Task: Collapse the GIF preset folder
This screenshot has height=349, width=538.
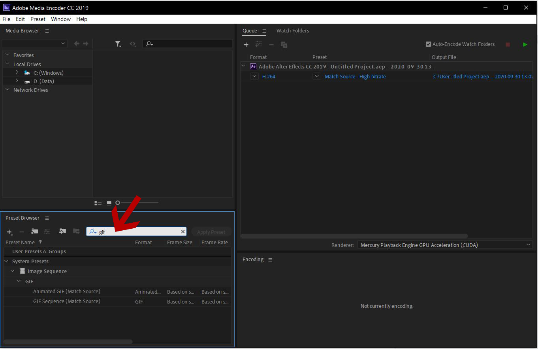Action: pos(19,281)
